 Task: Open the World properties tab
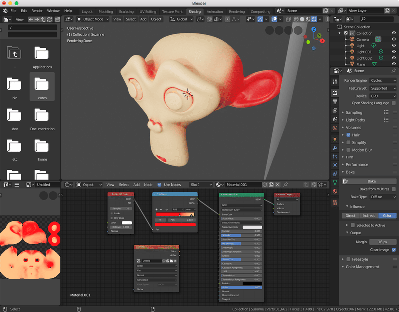coord(335,128)
